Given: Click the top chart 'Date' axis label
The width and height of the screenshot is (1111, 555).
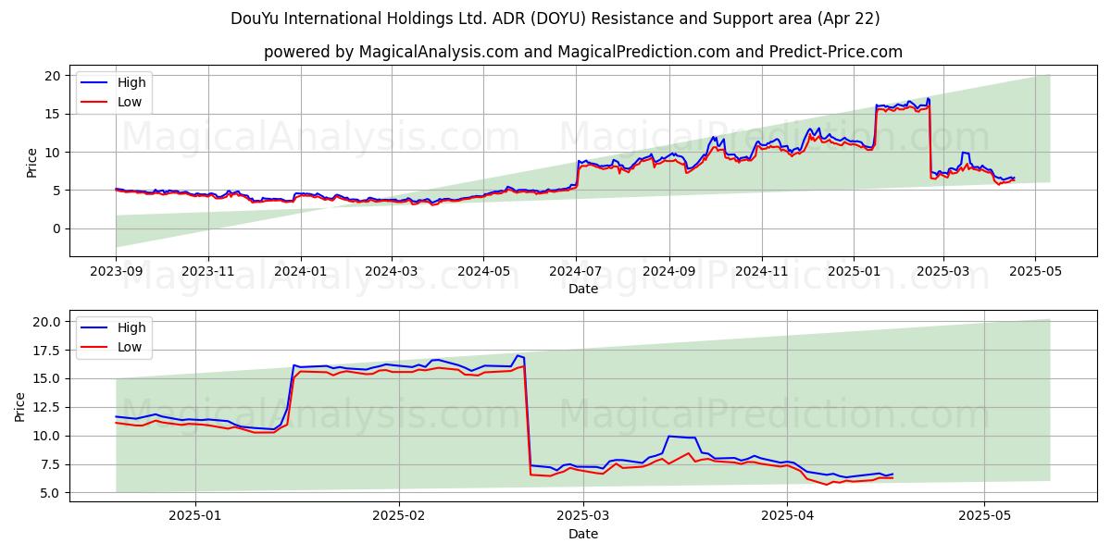Looking at the screenshot, I should coord(583,289).
